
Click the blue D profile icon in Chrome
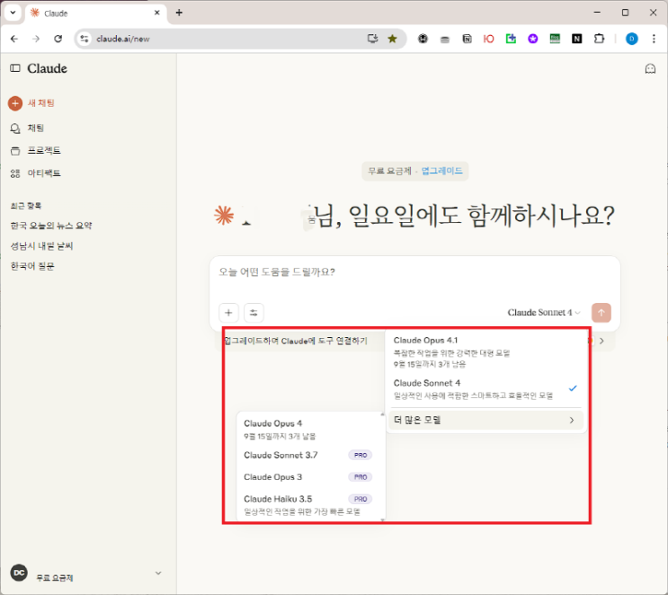631,39
